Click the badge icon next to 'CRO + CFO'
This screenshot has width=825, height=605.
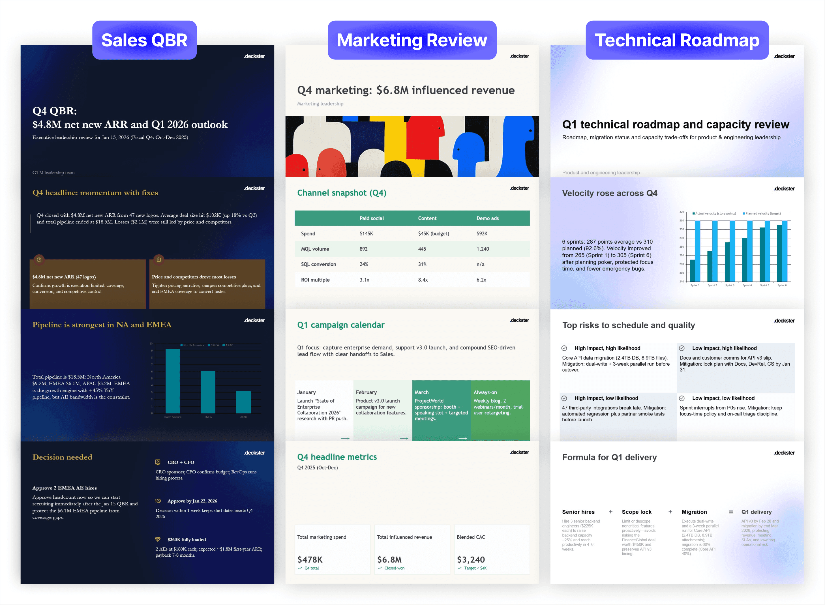click(158, 462)
